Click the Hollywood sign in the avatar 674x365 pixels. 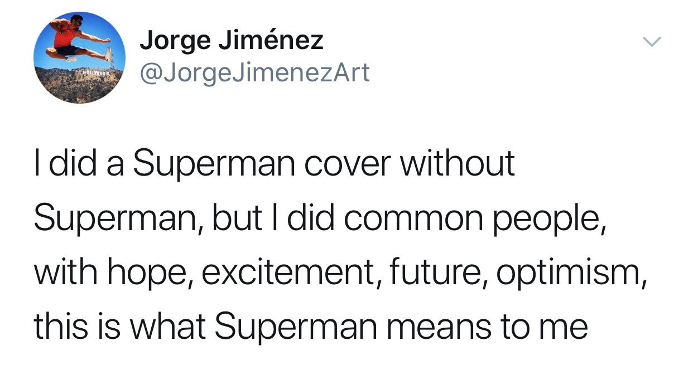coord(97,73)
